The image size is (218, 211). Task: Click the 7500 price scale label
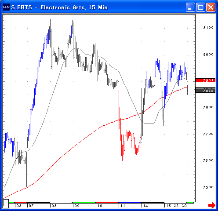(x=208, y=187)
